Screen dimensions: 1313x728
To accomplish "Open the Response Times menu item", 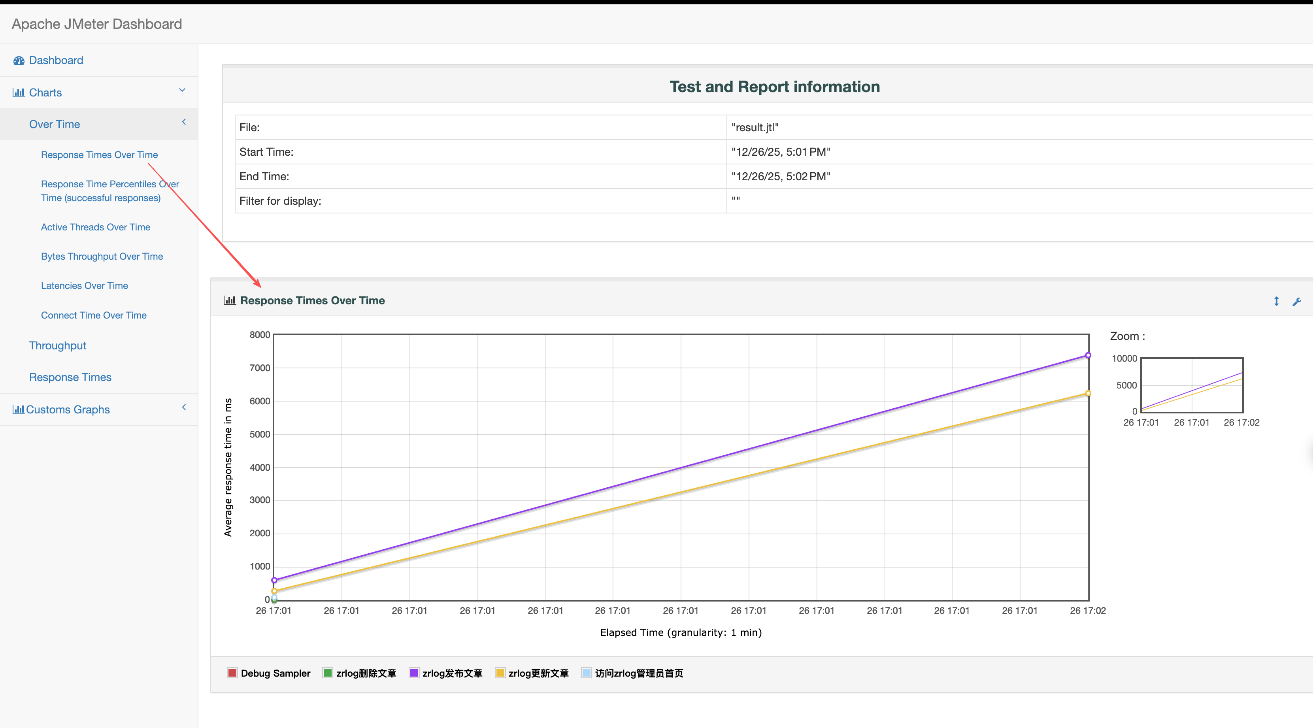I will [x=70, y=377].
